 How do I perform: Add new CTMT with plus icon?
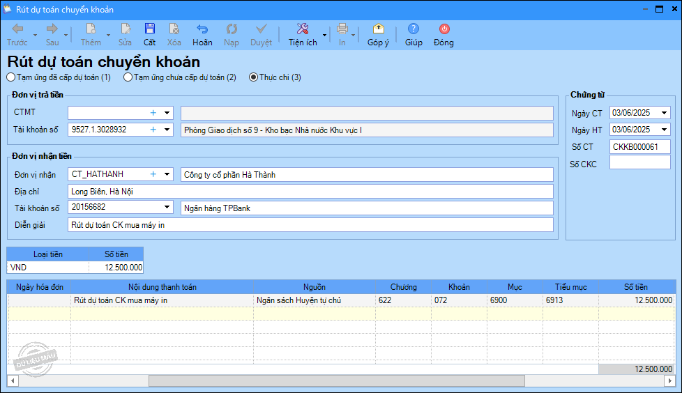coord(153,113)
